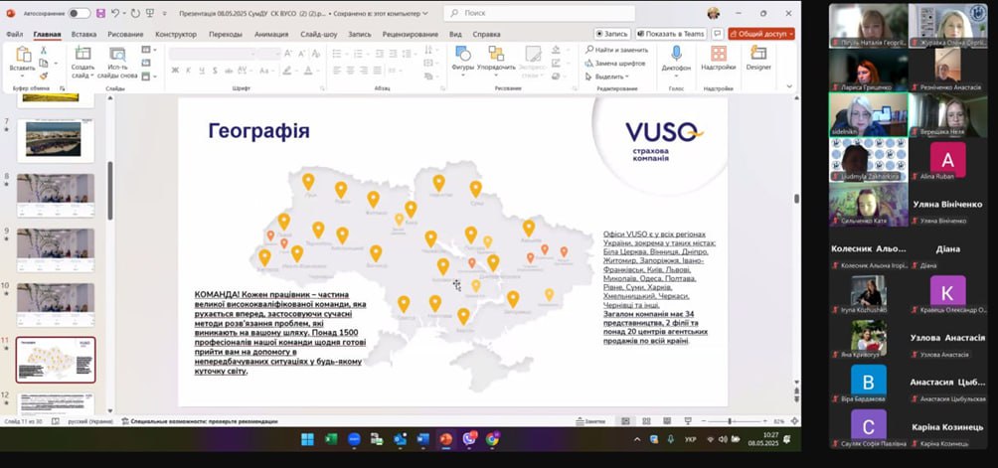Viewport: 998px width, 468px height.
Task: Open Chrome from the taskbar
Action: 492,439
